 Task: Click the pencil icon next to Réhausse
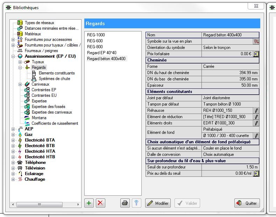256,110
